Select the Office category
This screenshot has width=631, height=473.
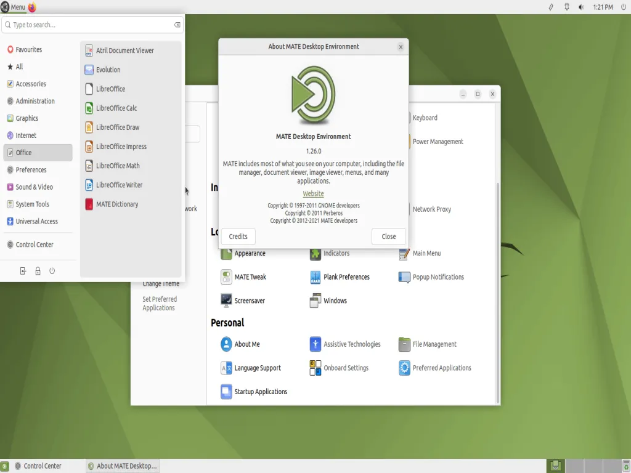tap(38, 153)
